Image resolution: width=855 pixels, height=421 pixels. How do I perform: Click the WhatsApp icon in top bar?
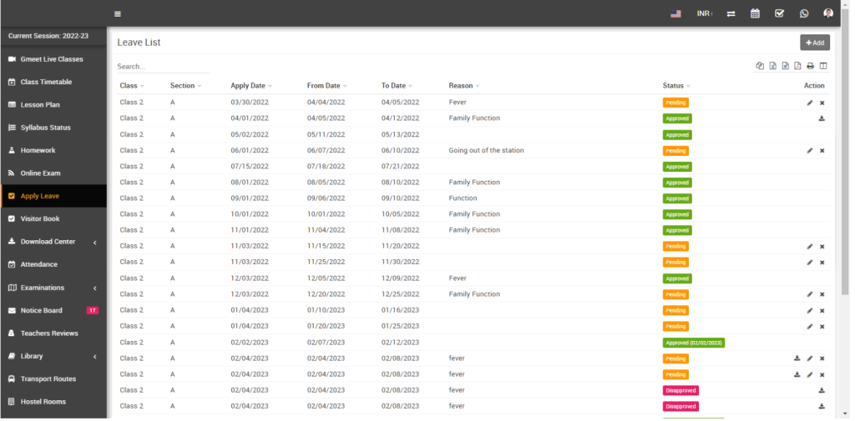(803, 13)
